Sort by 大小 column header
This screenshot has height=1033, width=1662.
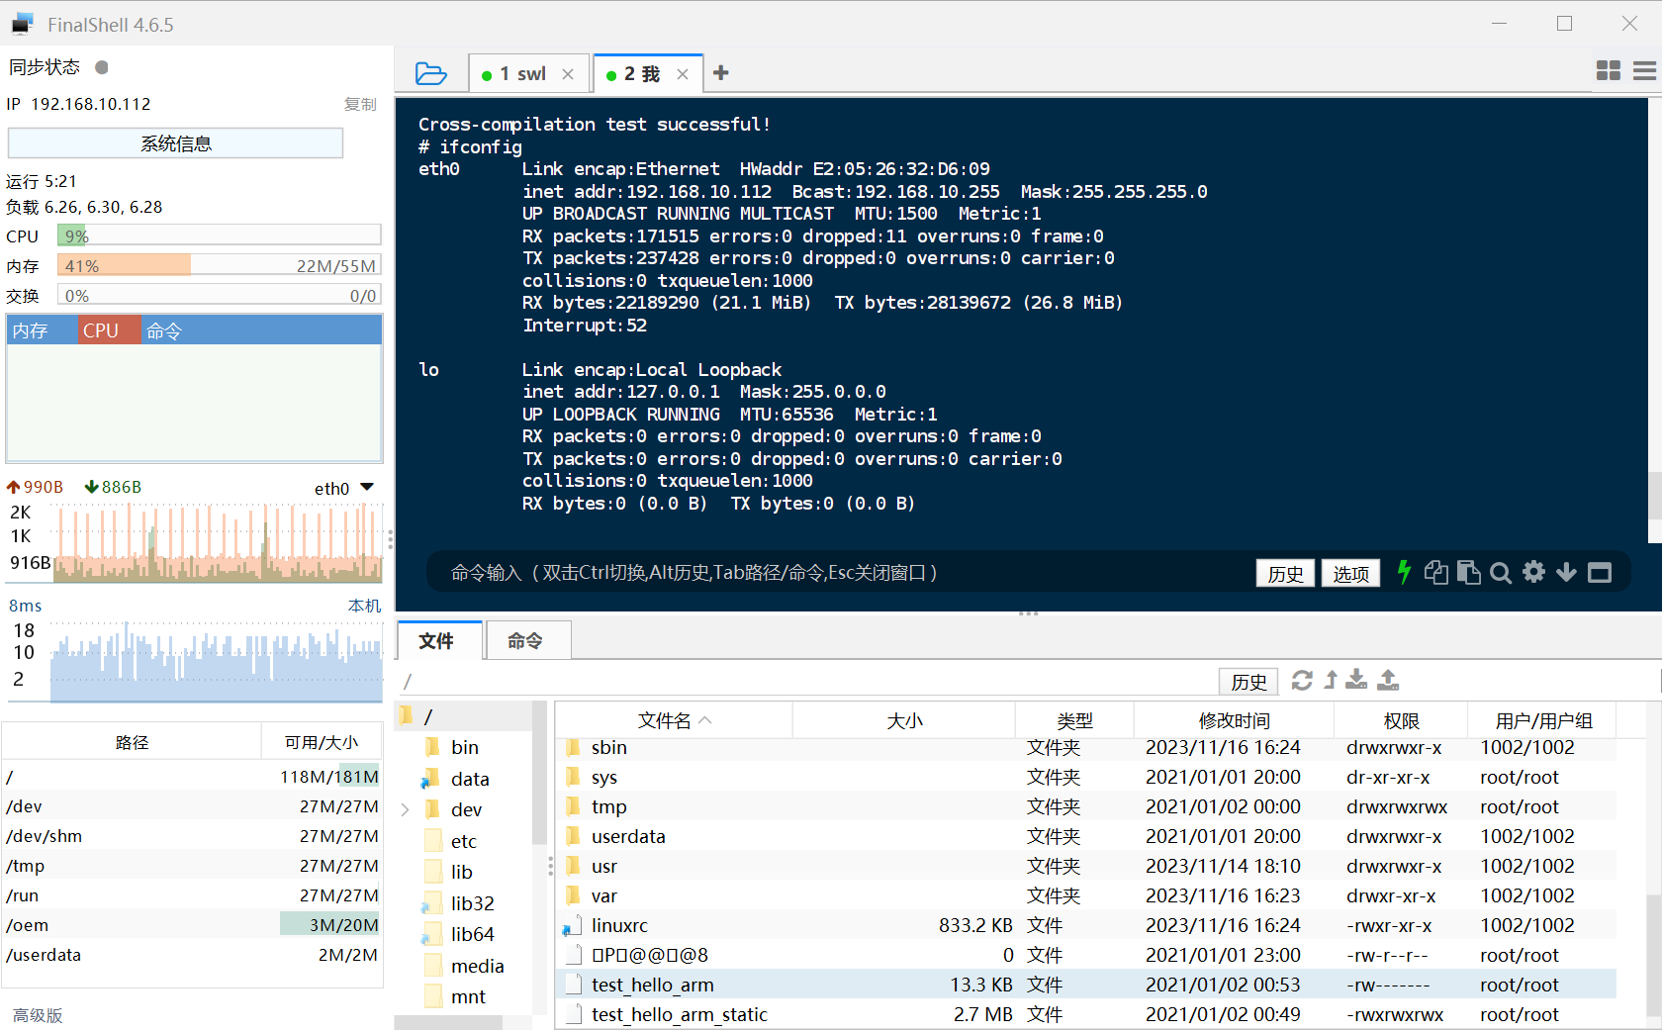coord(904,720)
